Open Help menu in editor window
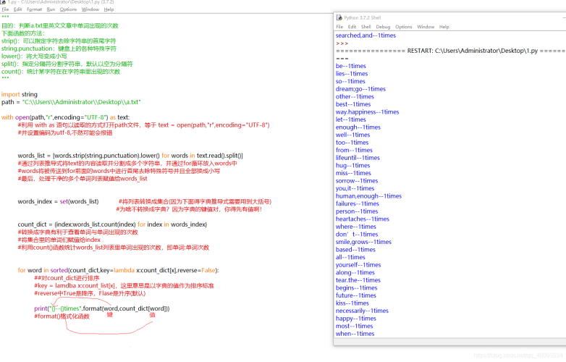This screenshot has height=362, width=566. 109,9
